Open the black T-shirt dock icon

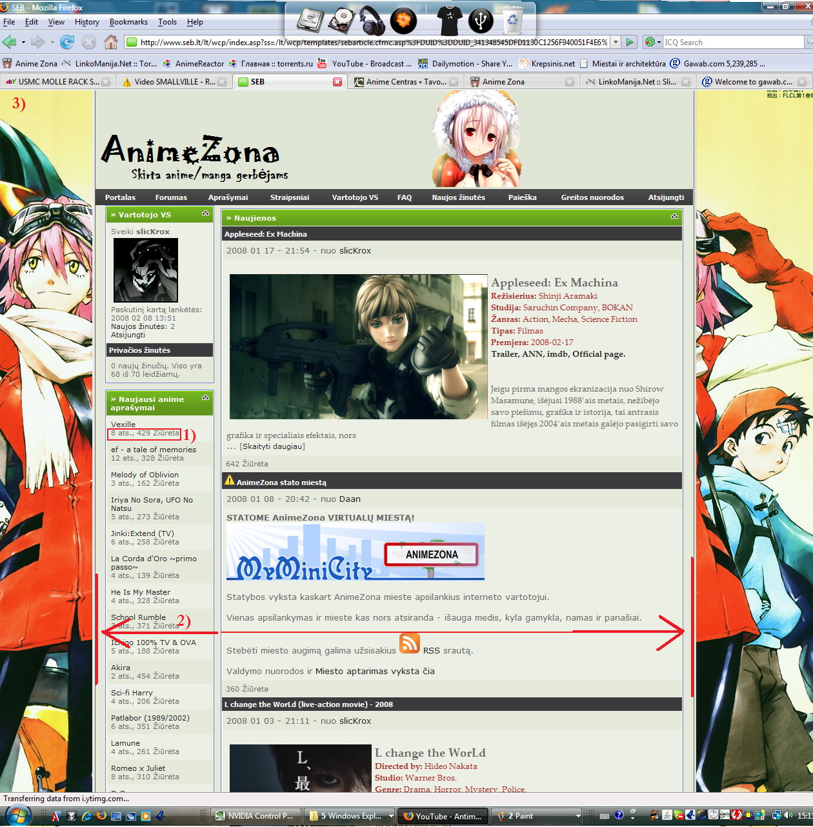[449, 21]
